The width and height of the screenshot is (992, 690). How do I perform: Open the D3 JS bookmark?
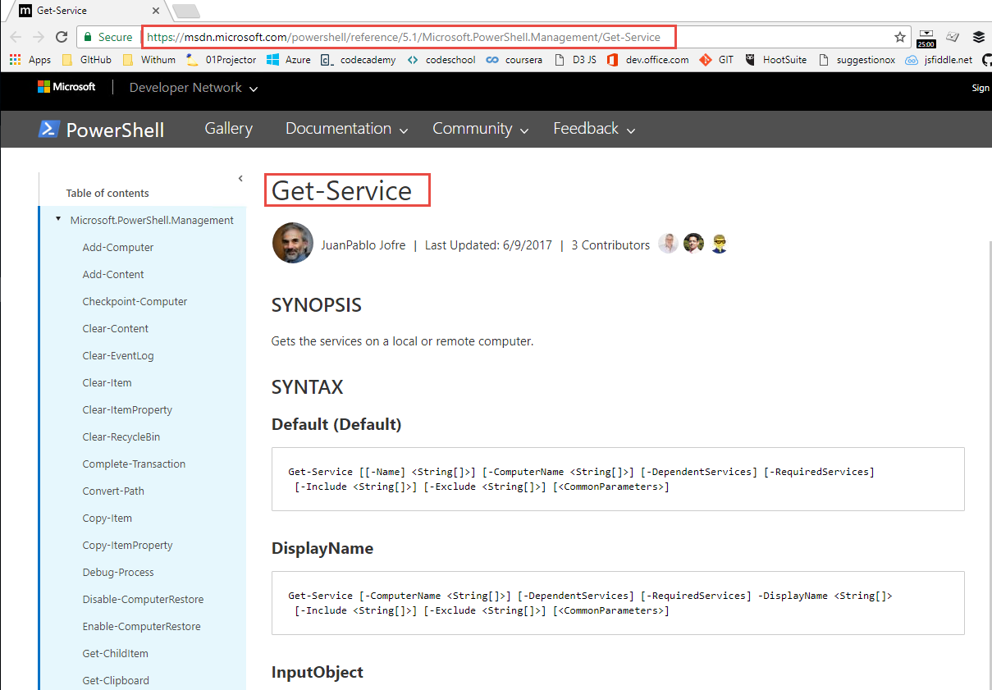click(x=576, y=60)
